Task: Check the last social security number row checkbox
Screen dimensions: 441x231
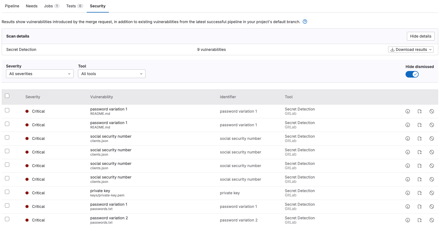Action: coord(7,178)
